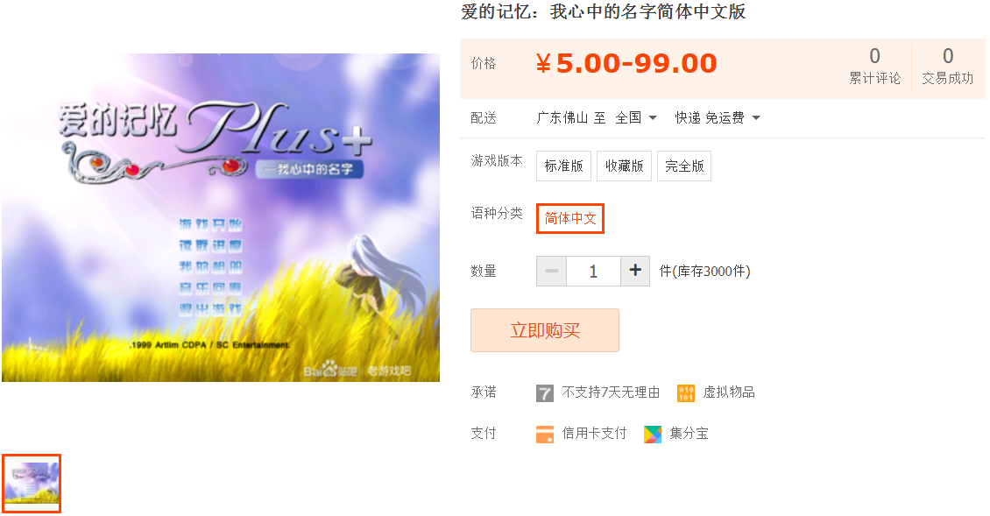The width and height of the screenshot is (990, 516).
Task: Click the quantity input field
Action: pos(593,271)
